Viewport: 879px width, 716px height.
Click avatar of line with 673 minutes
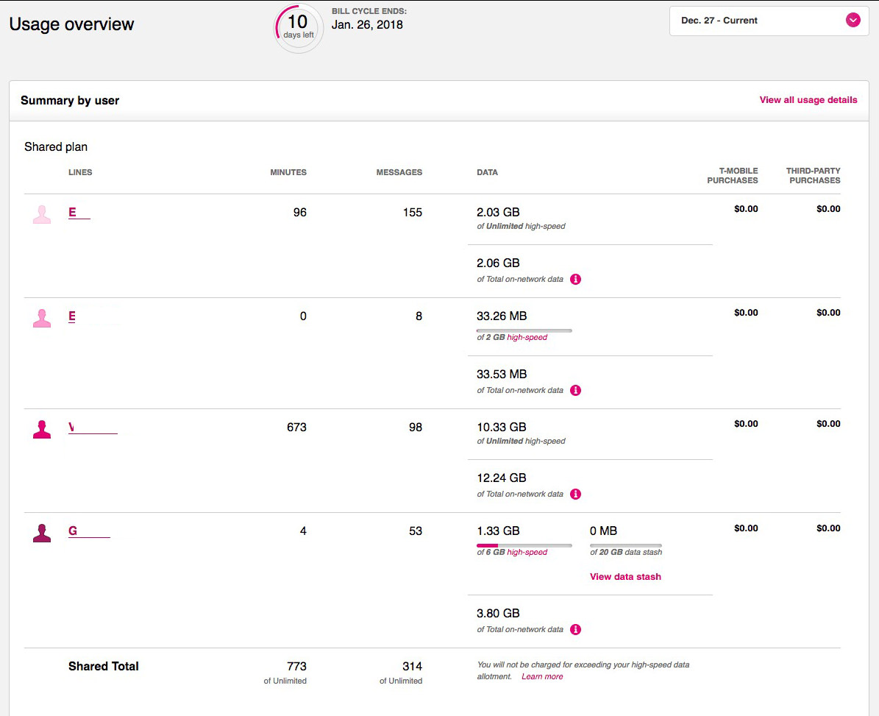pyautogui.click(x=42, y=429)
